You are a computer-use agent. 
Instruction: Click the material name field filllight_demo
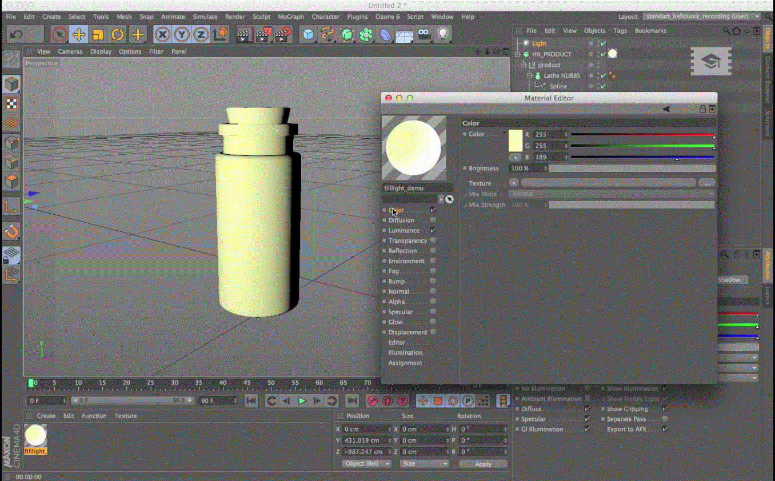(x=417, y=188)
